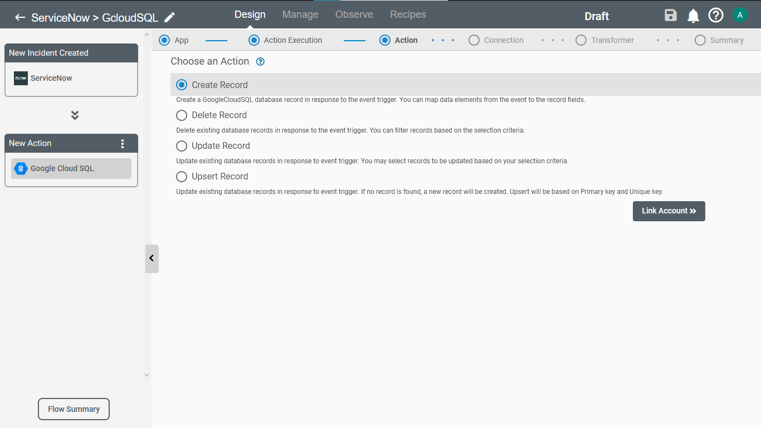Click the New Incident Created header
Image resolution: width=761 pixels, height=428 pixels.
pyautogui.click(x=71, y=53)
